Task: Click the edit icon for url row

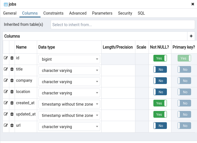Action: [x=6, y=125]
